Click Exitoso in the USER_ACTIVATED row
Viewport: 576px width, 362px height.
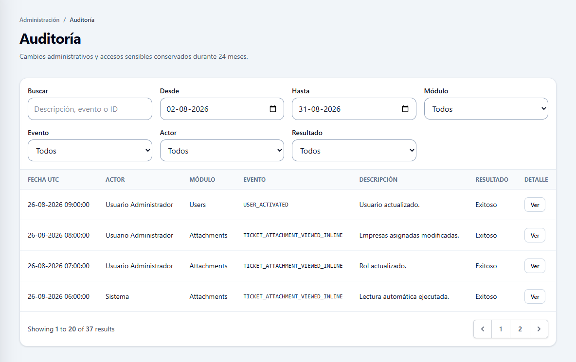pyautogui.click(x=486, y=205)
